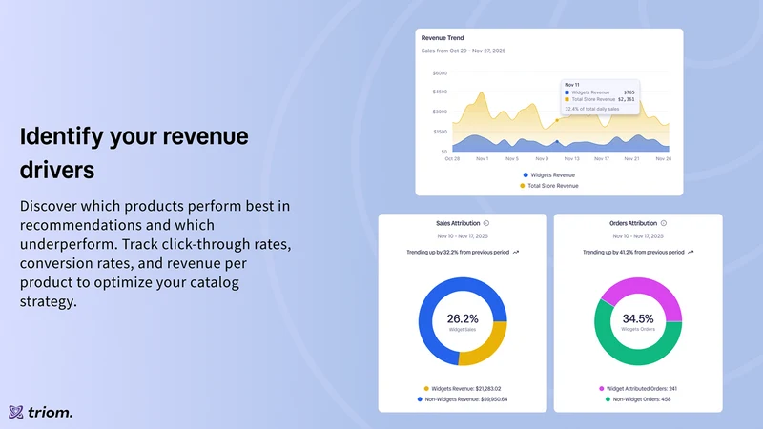Click the Nov 21 x-axis label
The height and width of the screenshot is (429, 763).
(631, 158)
